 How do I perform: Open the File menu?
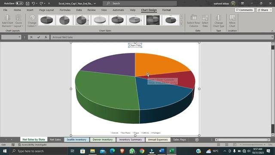point(5,10)
